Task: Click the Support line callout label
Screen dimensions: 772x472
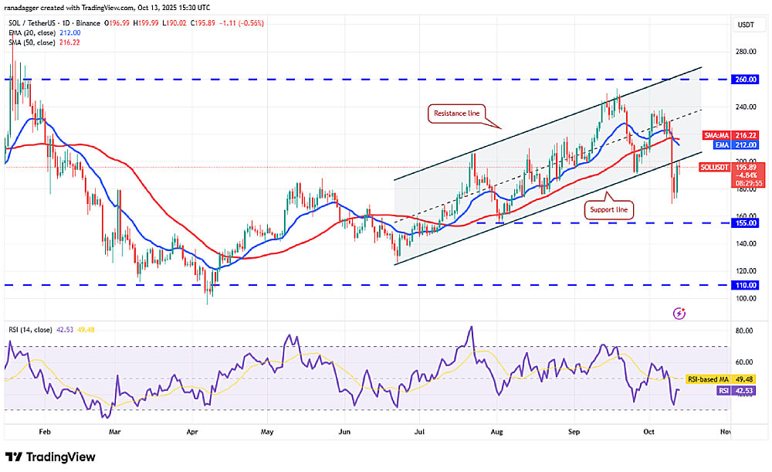Action: pyautogui.click(x=608, y=209)
